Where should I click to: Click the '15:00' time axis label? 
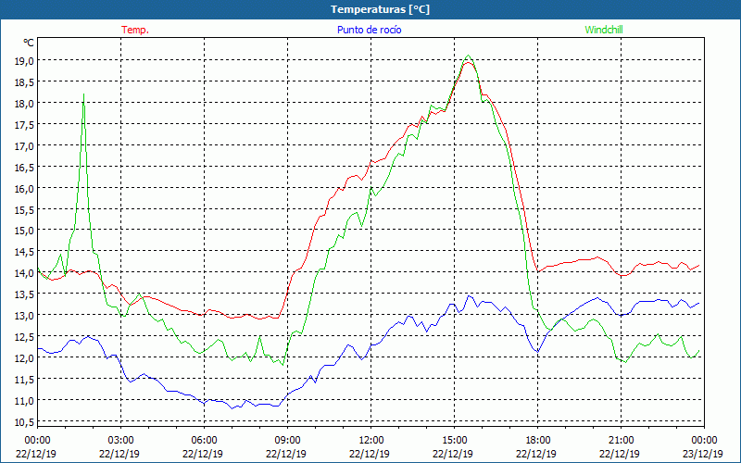point(454,440)
